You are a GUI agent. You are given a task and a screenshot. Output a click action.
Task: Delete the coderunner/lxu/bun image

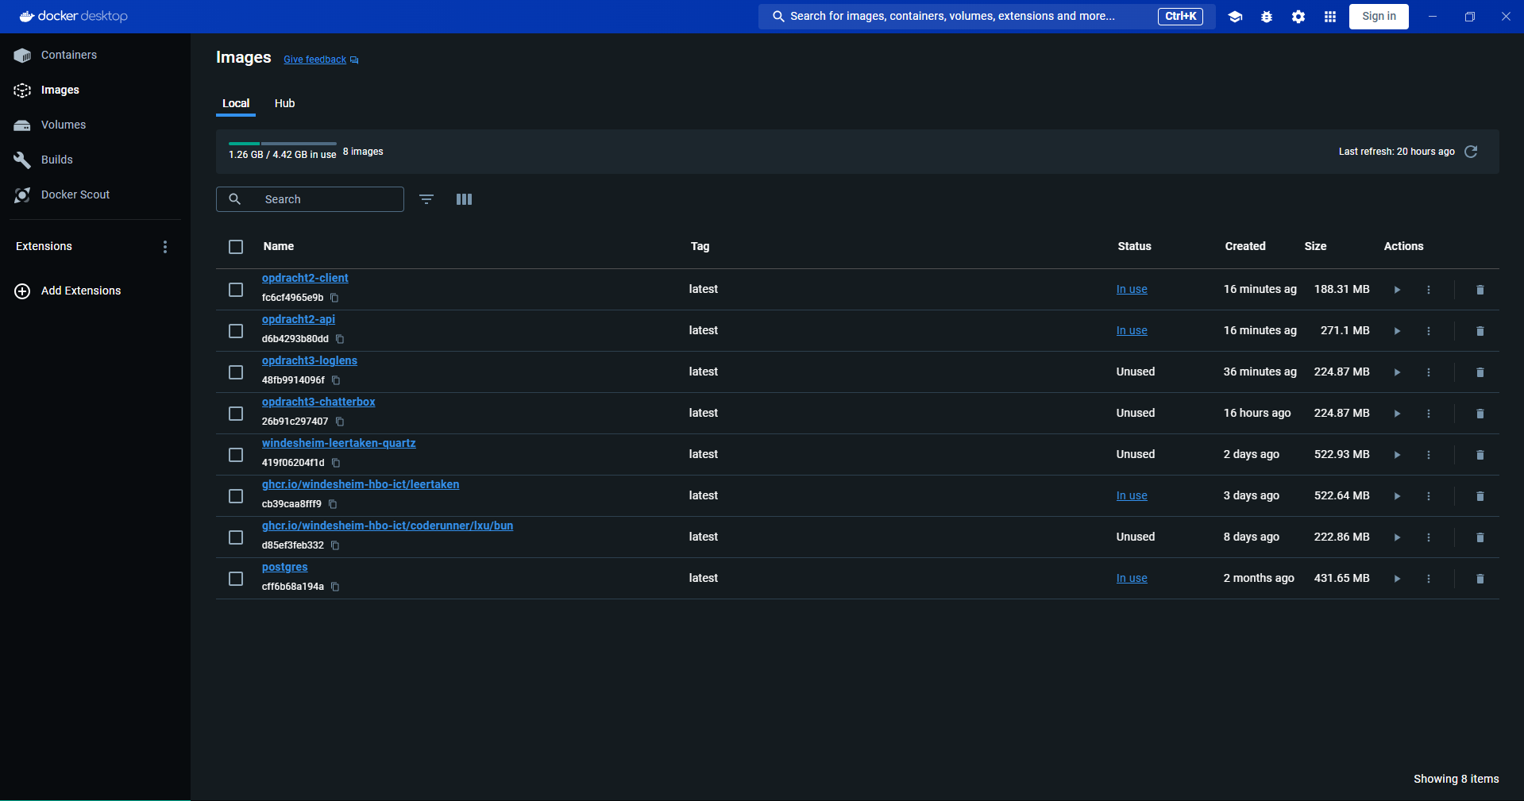[1480, 537]
